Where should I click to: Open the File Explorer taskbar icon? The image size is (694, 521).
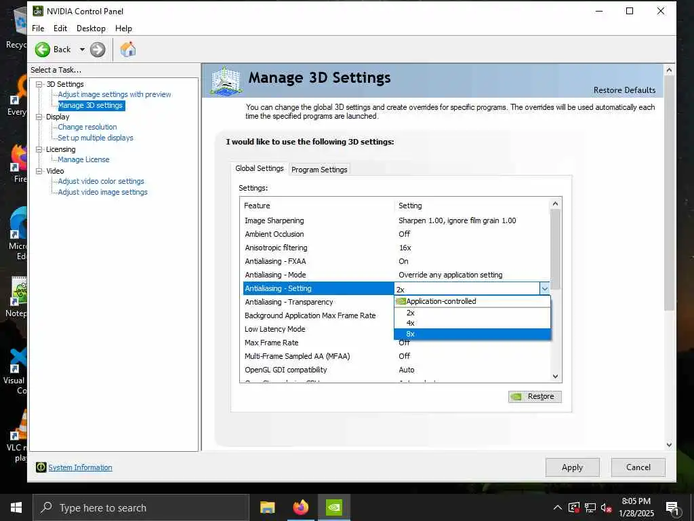click(267, 507)
